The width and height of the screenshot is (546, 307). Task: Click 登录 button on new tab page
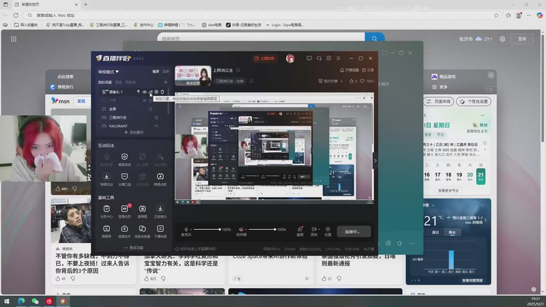pos(522,39)
